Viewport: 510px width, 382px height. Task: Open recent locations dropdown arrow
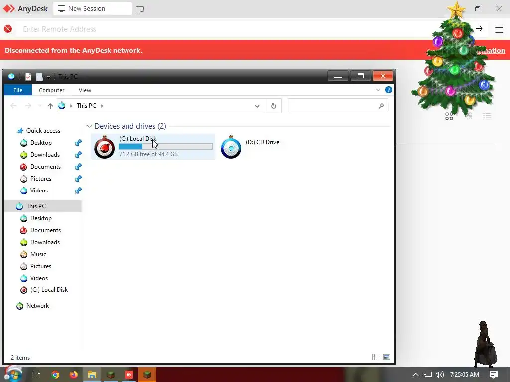[39, 106]
